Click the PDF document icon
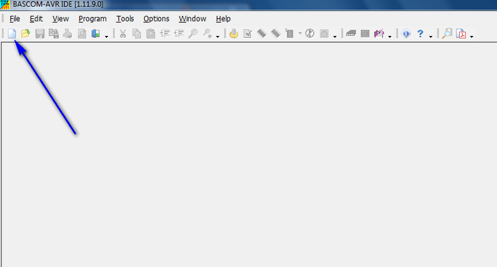497x267 pixels. pyautogui.click(x=461, y=34)
